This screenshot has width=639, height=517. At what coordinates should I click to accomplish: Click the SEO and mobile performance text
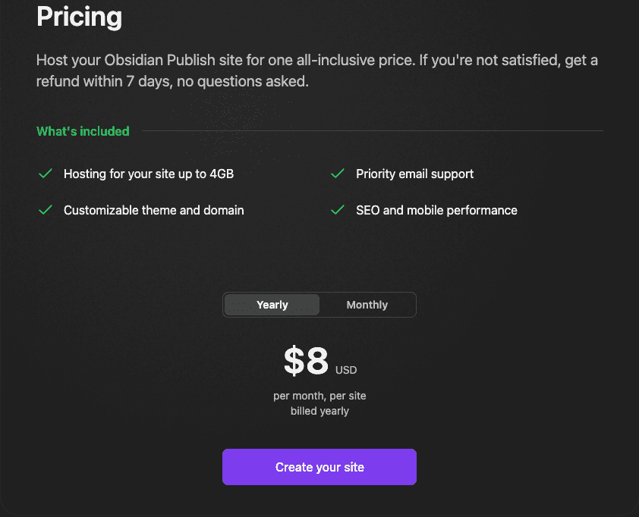click(436, 210)
